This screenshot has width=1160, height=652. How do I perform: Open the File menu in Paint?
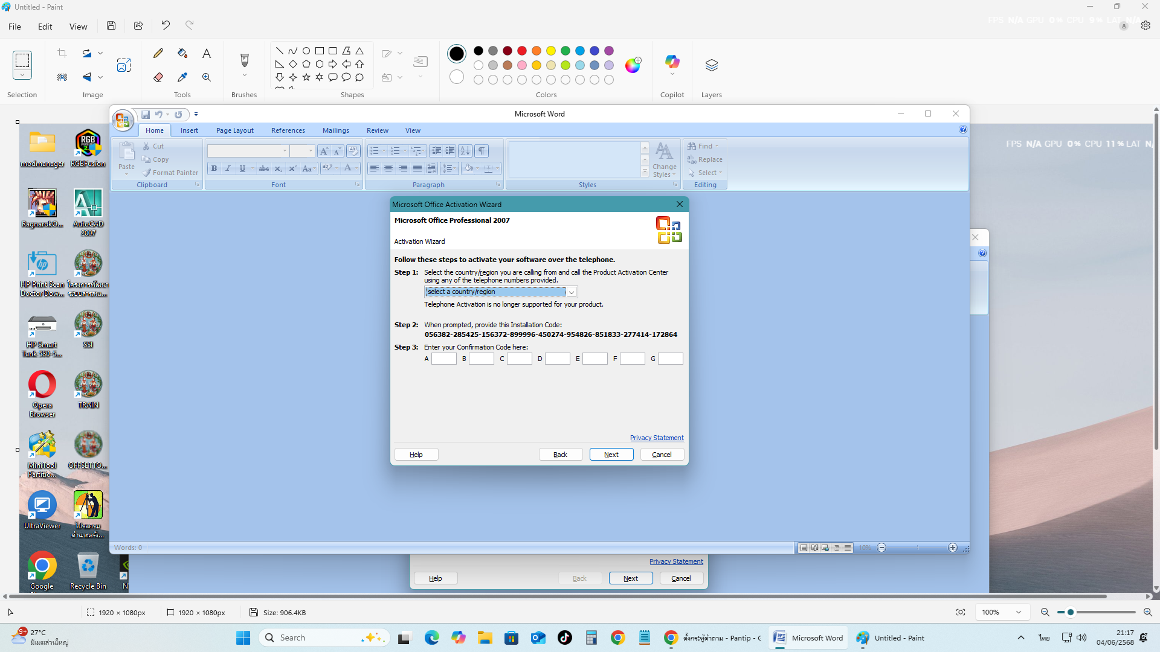coord(14,27)
